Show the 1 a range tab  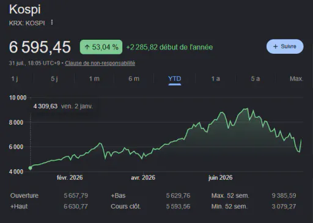coord(215,79)
